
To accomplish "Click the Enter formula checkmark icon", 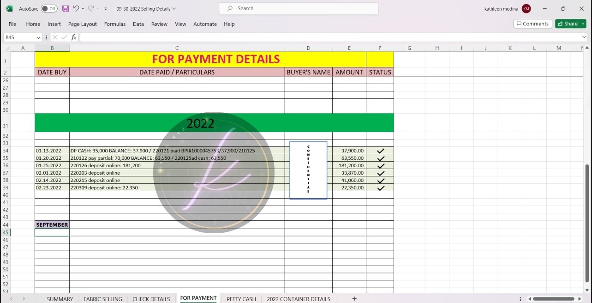I will click(x=64, y=37).
